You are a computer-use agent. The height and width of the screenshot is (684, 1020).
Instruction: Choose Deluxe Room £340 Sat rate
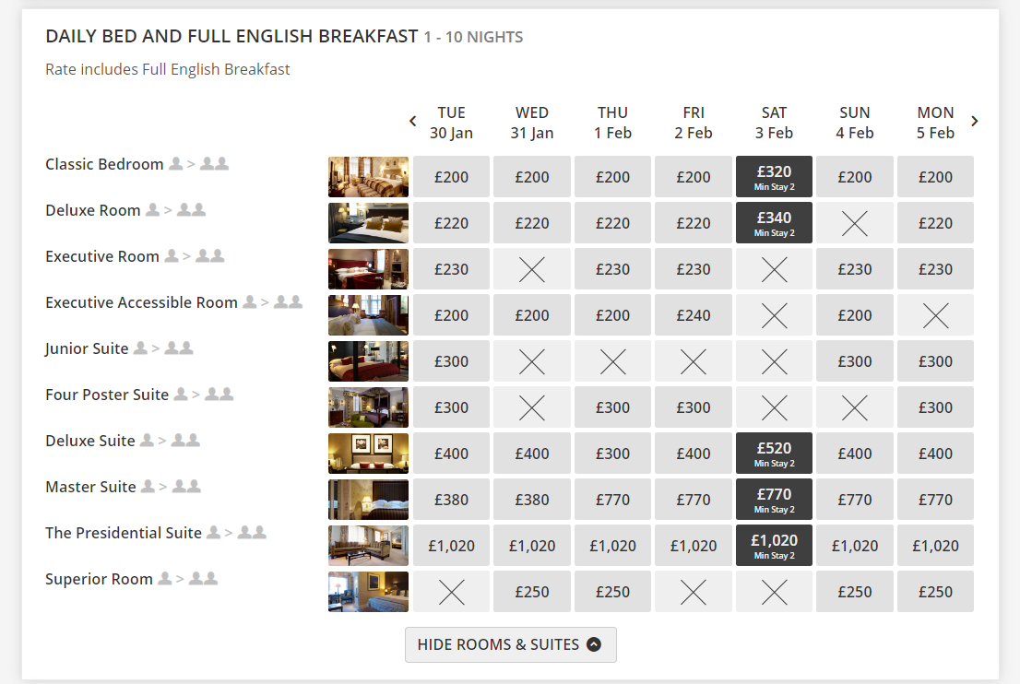coord(774,222)
